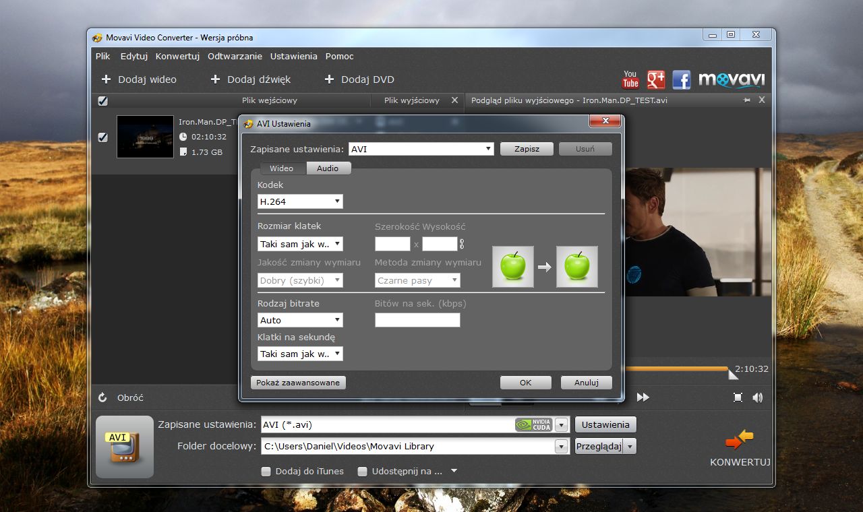Open the Pomoc menu
The height and width of the screenshot is (512, 863).
(x=339, y=57)
